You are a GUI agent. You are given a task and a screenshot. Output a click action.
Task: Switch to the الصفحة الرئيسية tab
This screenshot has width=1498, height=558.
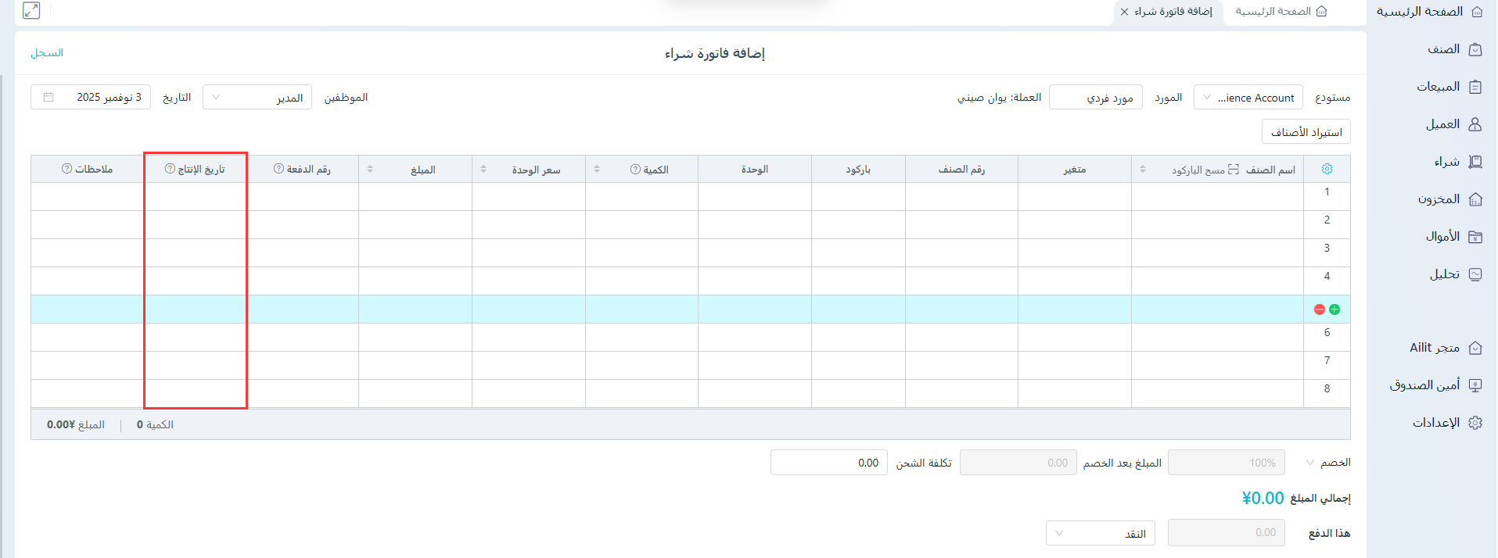click(1281, 12)
